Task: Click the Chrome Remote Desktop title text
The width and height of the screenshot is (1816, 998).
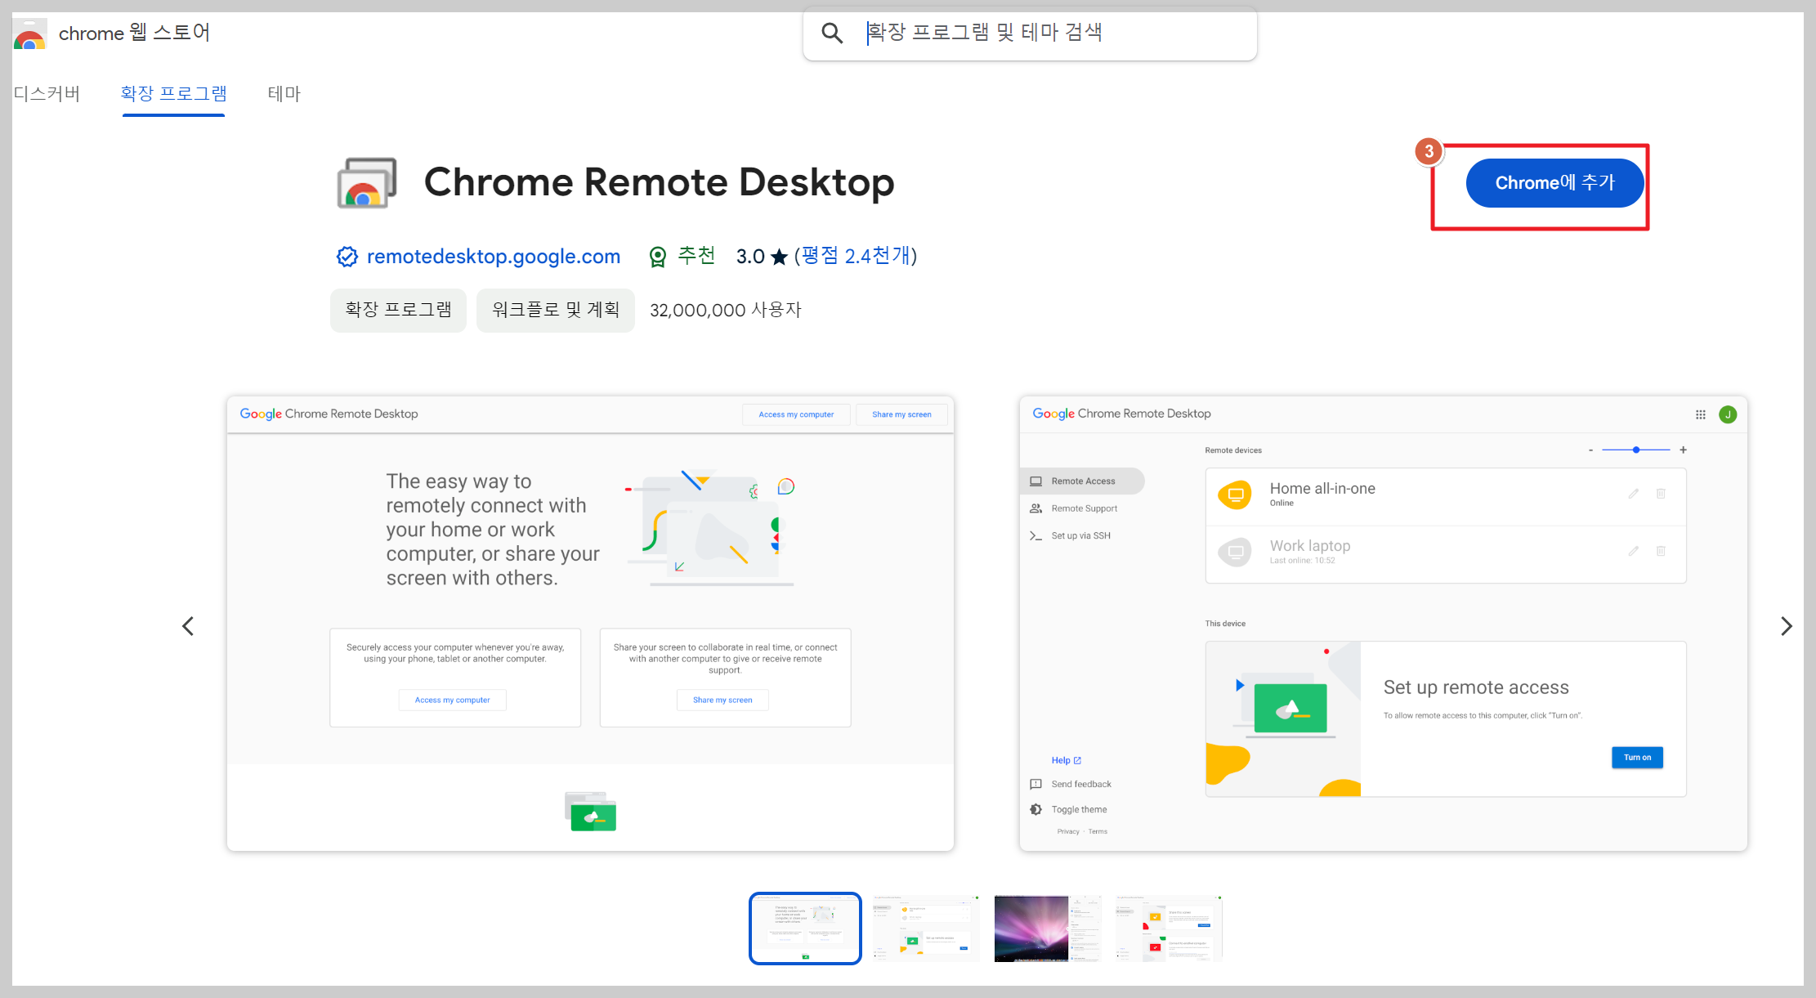Action: tap(659, 182)
